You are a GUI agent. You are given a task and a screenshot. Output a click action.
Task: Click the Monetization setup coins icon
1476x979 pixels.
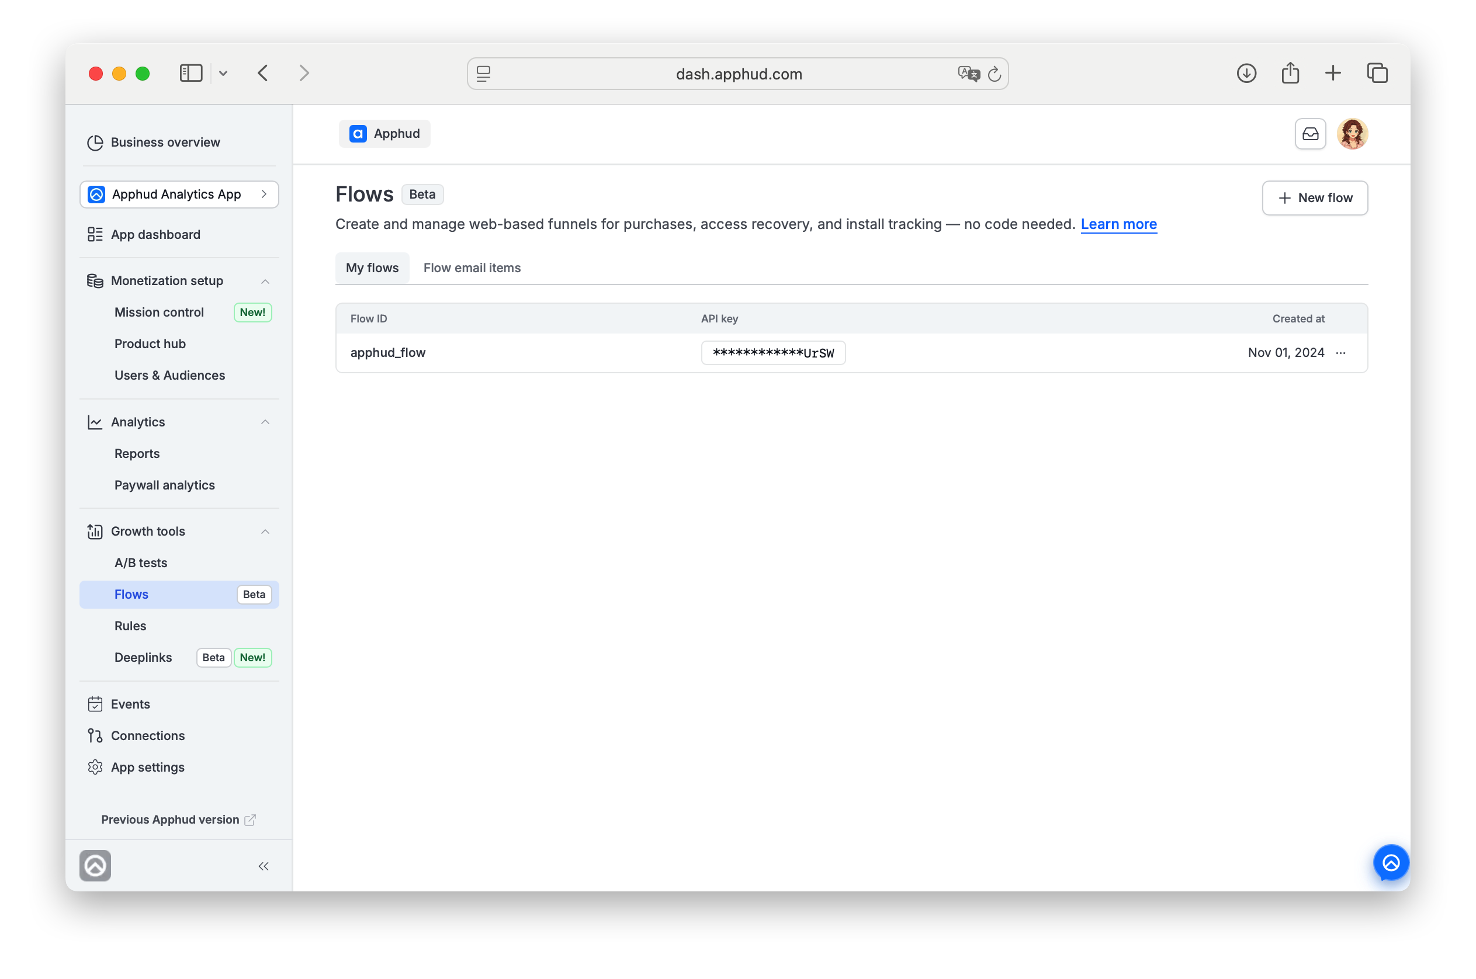click(95, 281)
